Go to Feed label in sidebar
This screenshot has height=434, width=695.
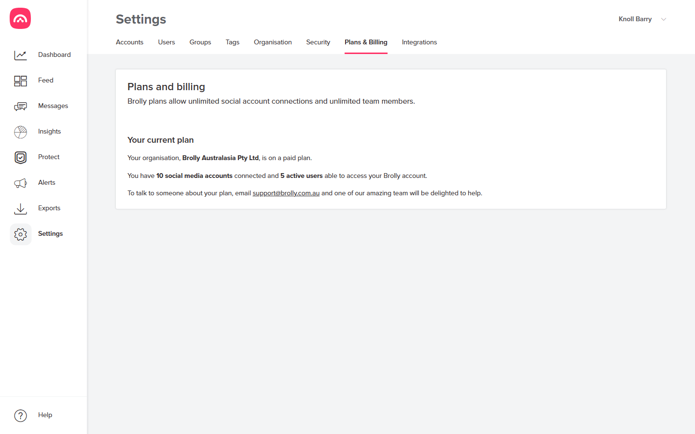tap(46, 80)
